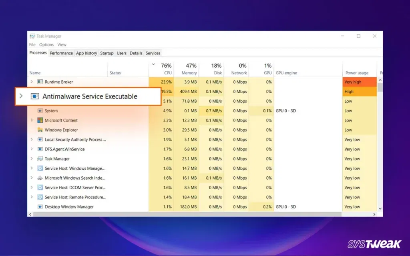
Task: Click the Antimalware Service Executable icon
Action: (35, 96)
